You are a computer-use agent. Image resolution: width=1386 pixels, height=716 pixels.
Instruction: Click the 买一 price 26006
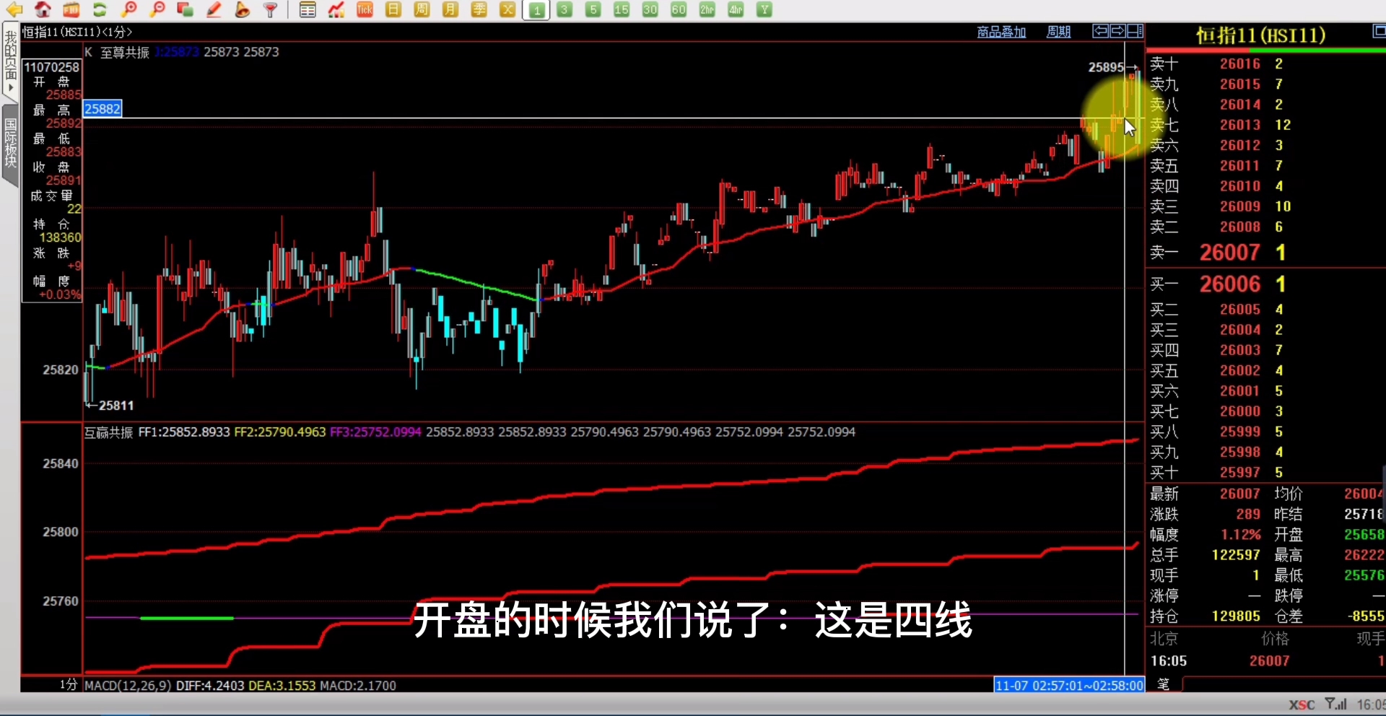(1230, 284)
